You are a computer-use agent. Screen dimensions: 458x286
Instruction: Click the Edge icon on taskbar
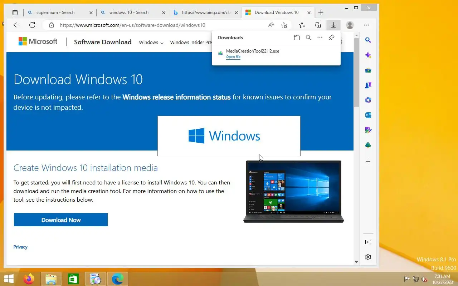118,279
